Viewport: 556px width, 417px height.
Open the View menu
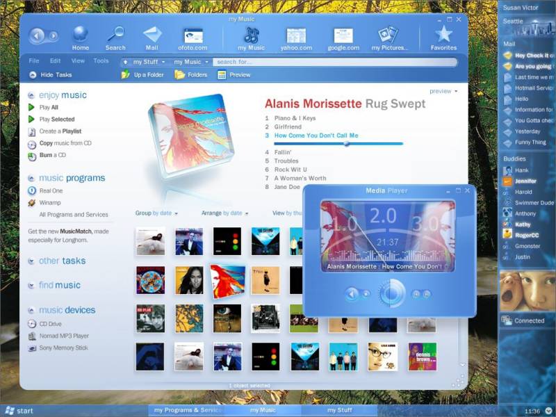[78, 61]
